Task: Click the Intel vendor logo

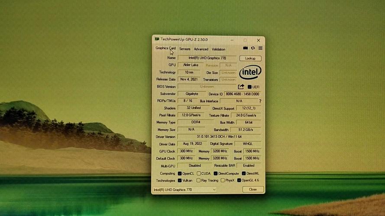Action: point(250,72)
